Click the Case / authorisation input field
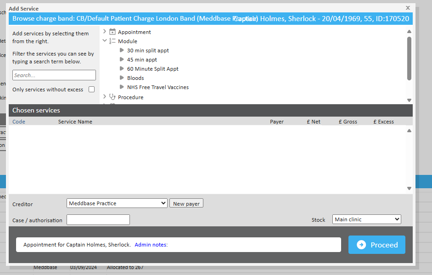Image resolution: width=432 pixels, height=275 pixels. [x=98, y=220]
